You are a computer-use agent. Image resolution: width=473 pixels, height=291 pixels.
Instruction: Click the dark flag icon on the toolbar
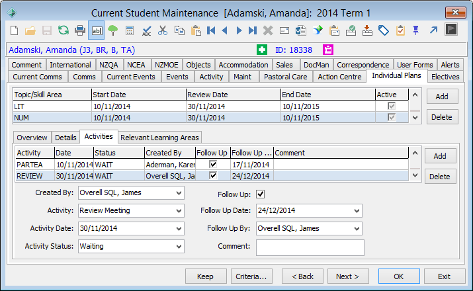coord(451,29)
